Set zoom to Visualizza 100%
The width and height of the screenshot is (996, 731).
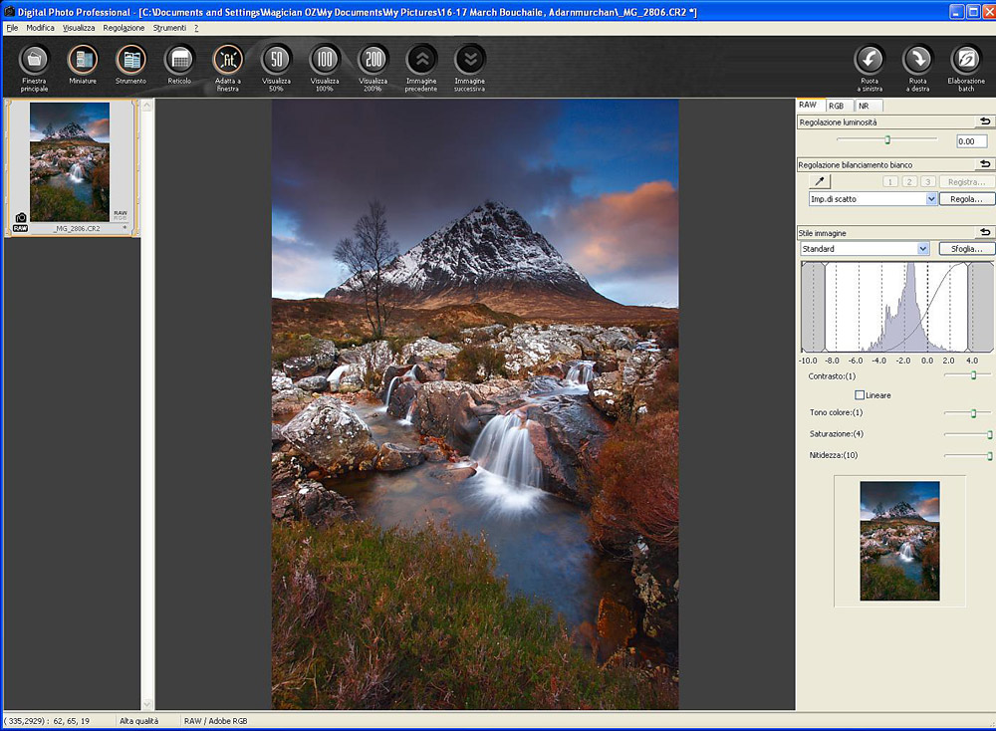[325, 61]
